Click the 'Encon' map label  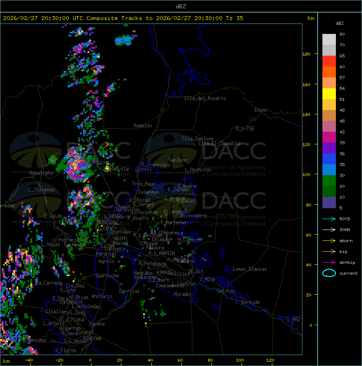(x=261, y=110)
